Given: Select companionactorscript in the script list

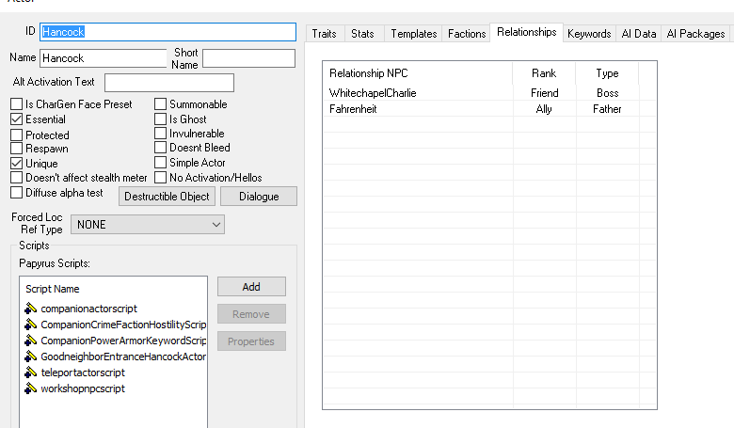Looking at the screenshot, I should 89,309.
